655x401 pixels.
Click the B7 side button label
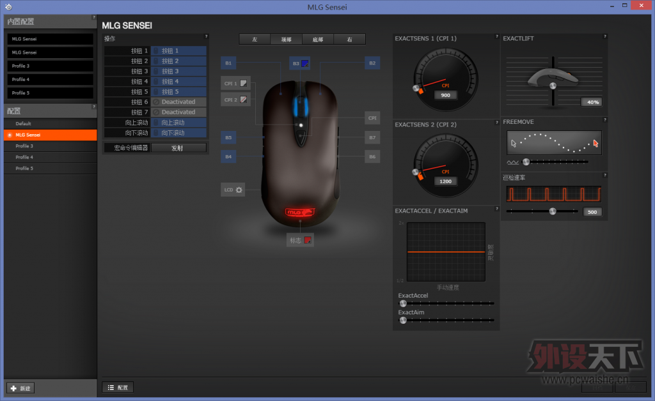click(372, 137)
